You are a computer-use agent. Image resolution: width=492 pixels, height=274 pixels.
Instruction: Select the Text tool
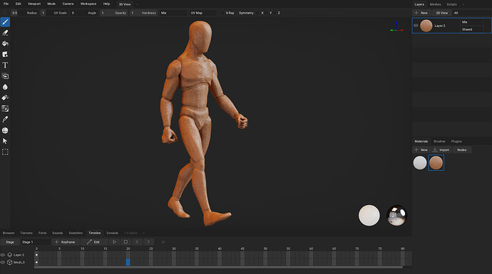coord(5,65)
